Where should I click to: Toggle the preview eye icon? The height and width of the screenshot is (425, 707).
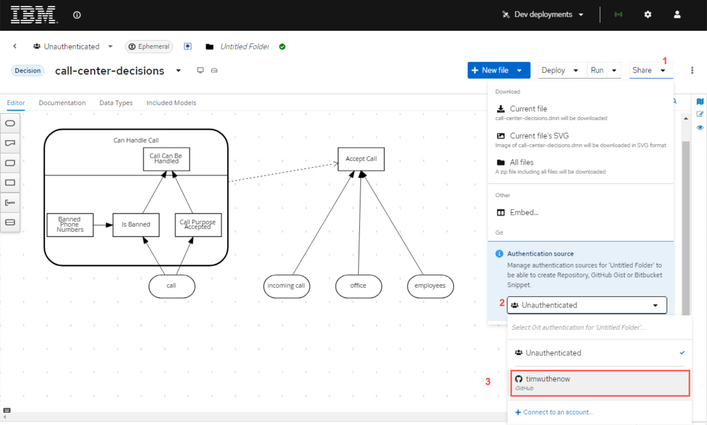pos(700,128)
